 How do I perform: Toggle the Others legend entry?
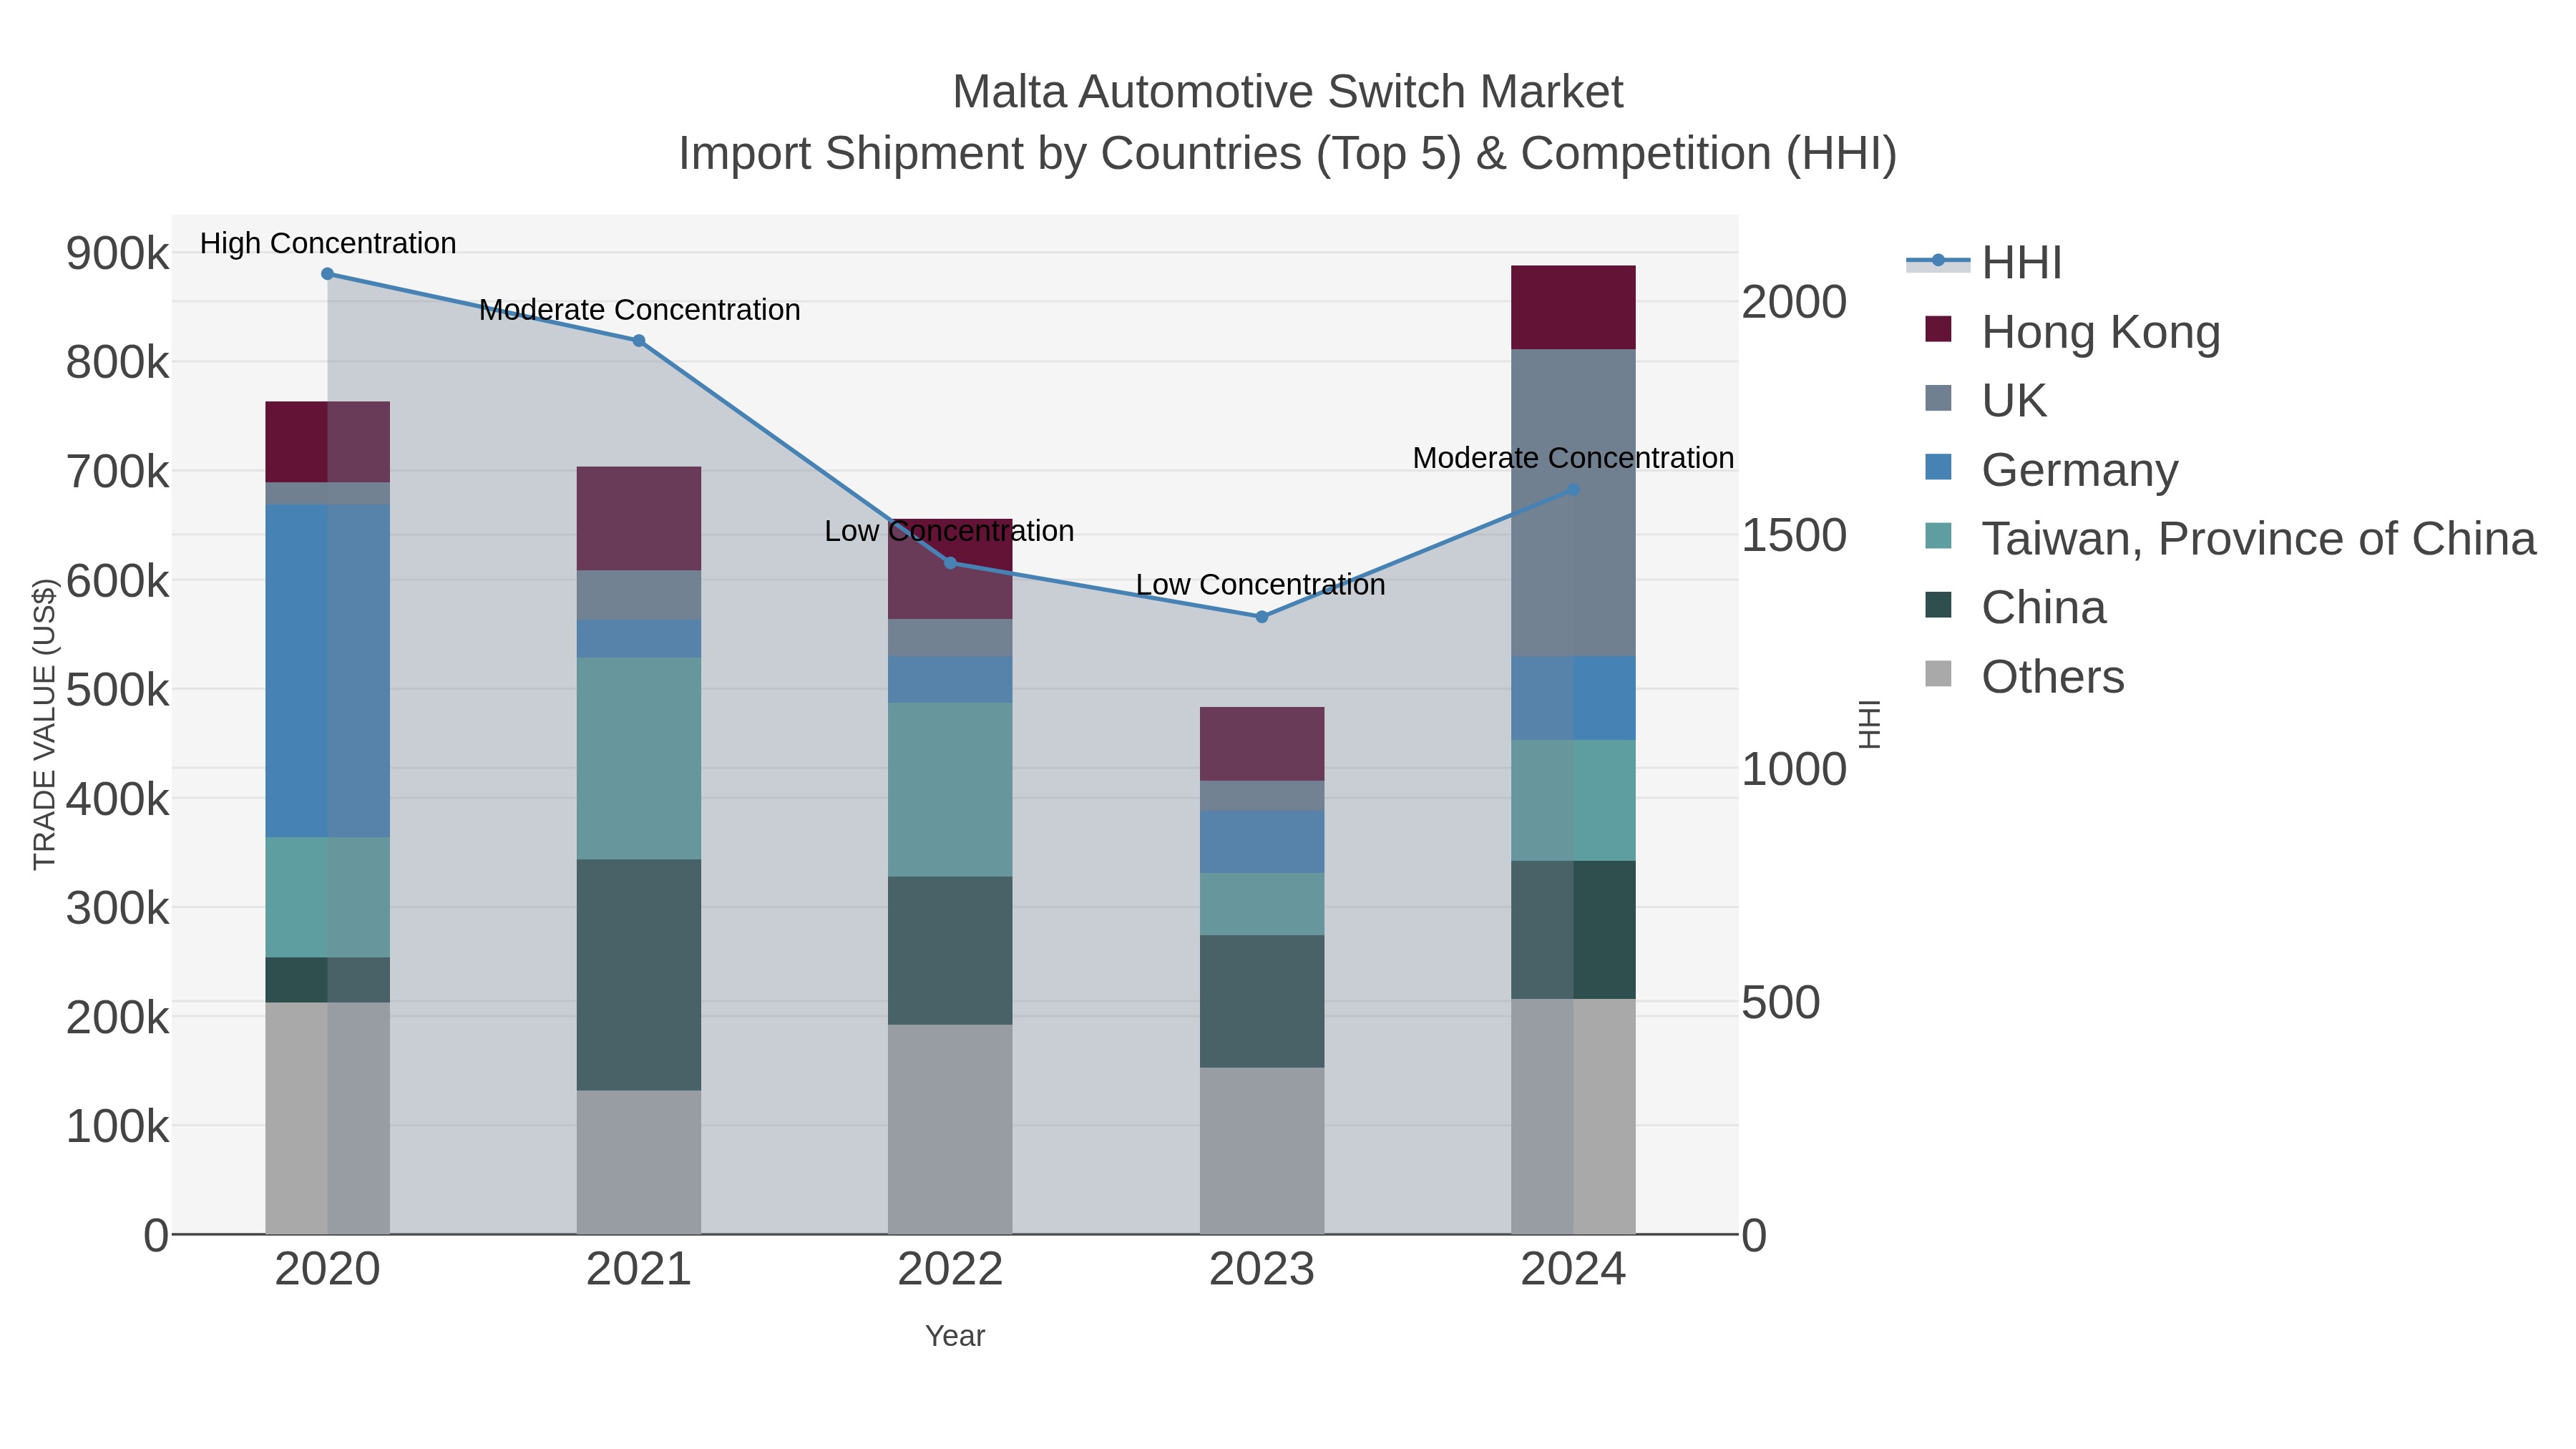2024,676
